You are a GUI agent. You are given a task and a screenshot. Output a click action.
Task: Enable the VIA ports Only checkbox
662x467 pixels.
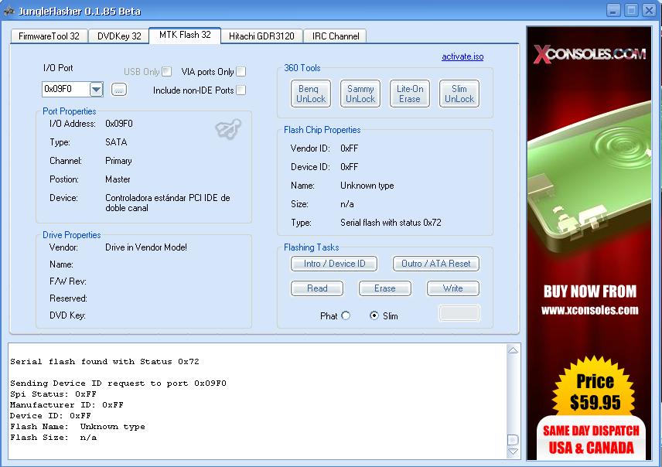click(x=241, y=72)
